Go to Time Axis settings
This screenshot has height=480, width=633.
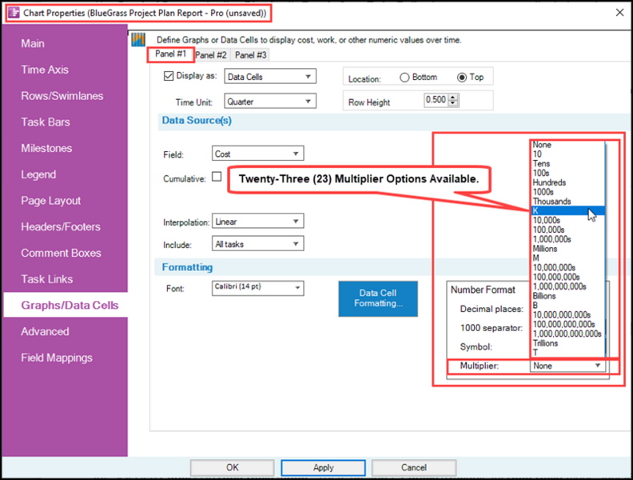pos(45,70)
